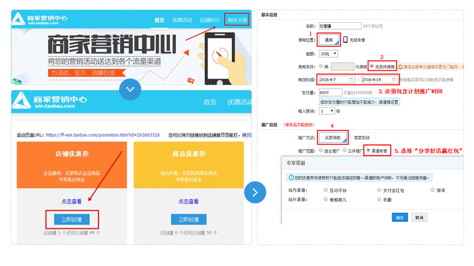The width and height of the screenshot is (474, 266).
Task: Click the 推广信息 section heading
Action: click(x=269, y=125)
